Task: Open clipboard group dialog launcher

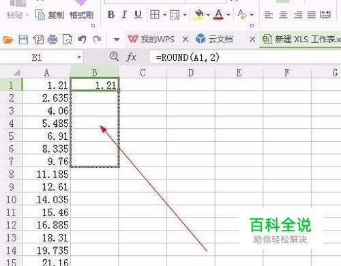Action: tap(93, 26)
